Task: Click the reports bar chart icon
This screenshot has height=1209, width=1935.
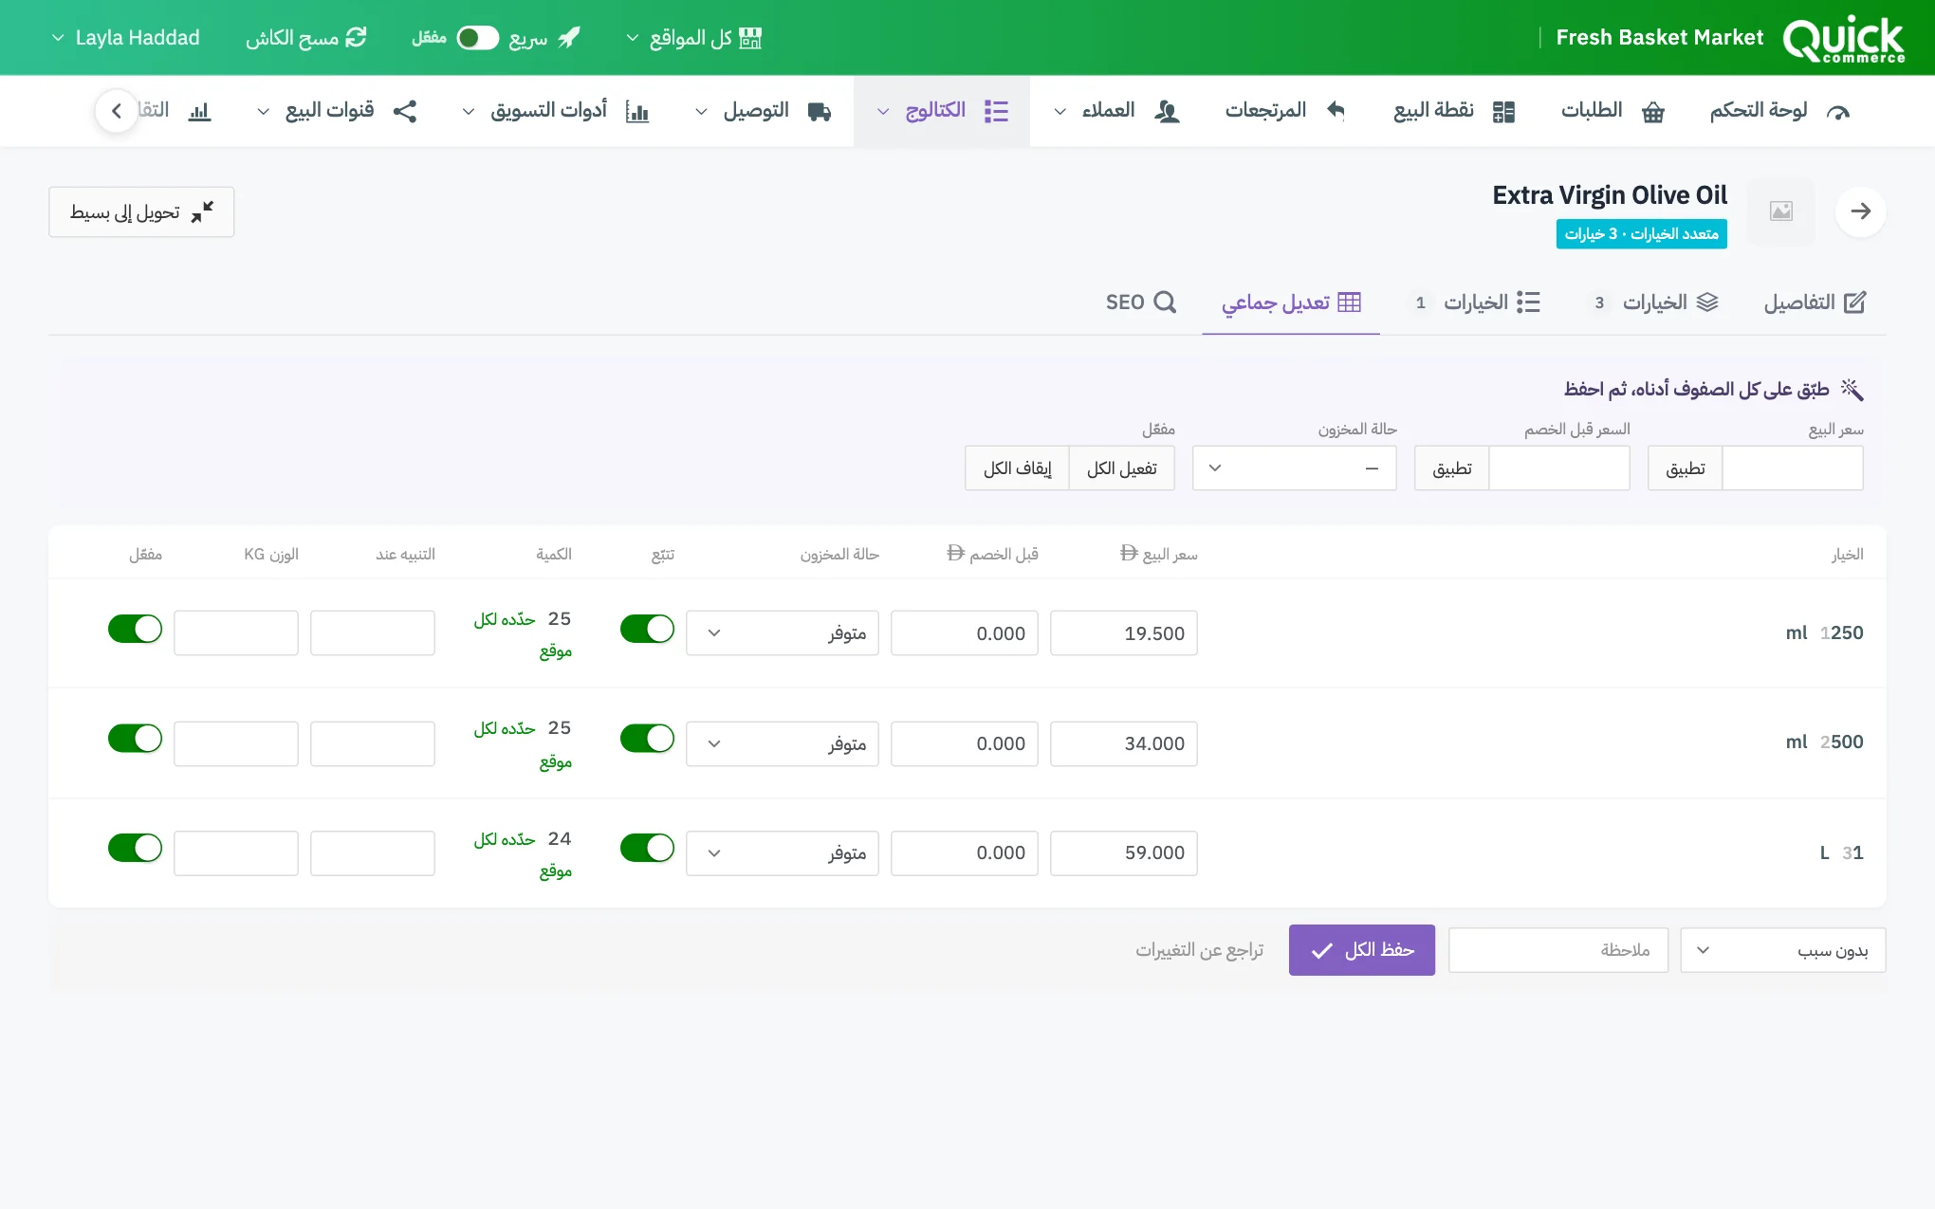Action: 199,112
